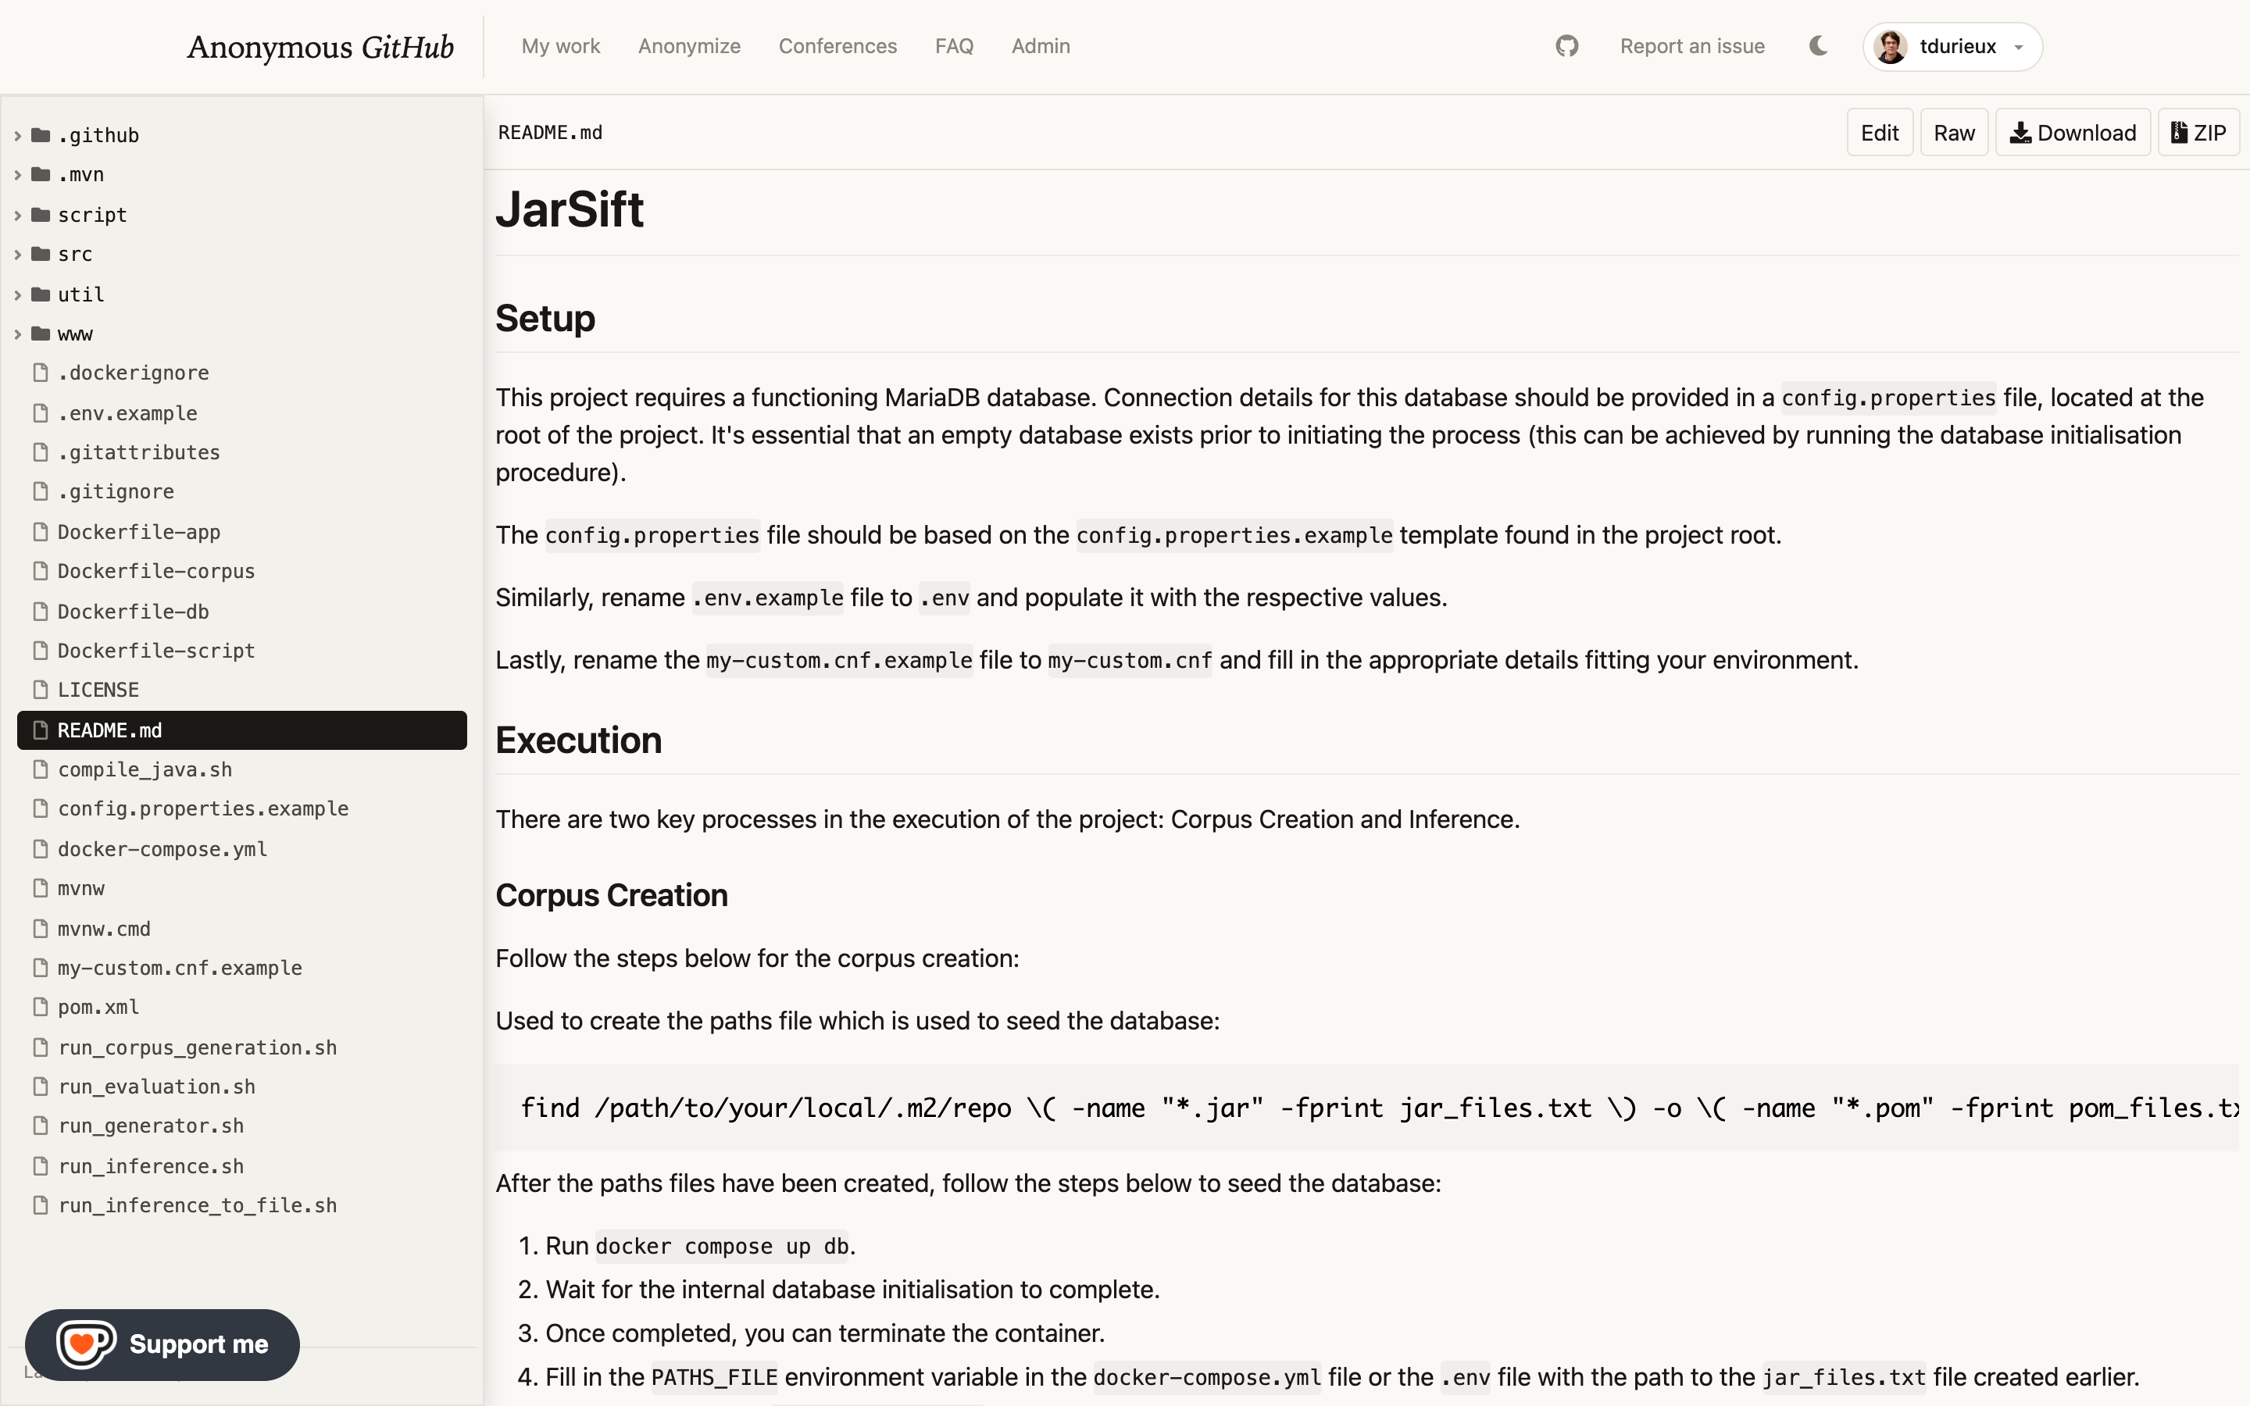Go to the Anonymize menu item
The height and width of the screenshot is (1406, 2250).
point(689,47)
